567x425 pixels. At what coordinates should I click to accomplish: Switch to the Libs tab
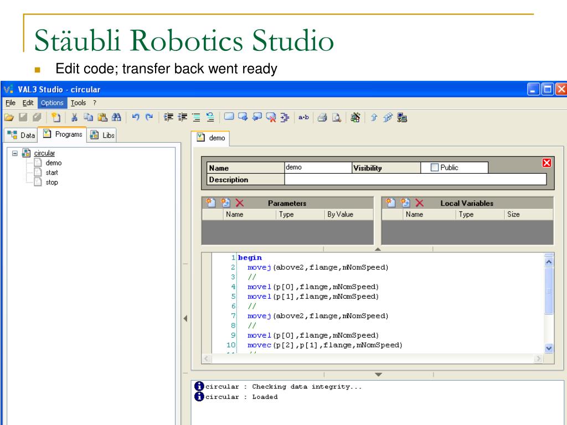point(102,135)
